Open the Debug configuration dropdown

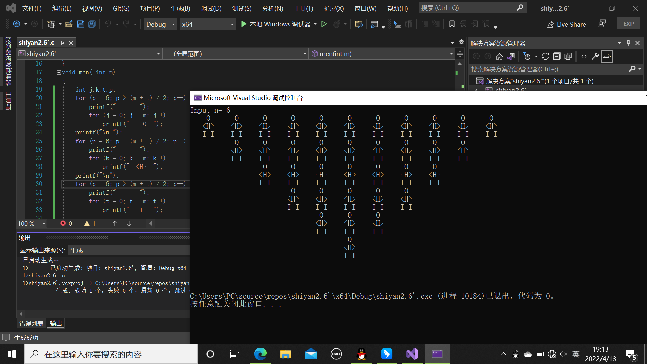[160, 24]
